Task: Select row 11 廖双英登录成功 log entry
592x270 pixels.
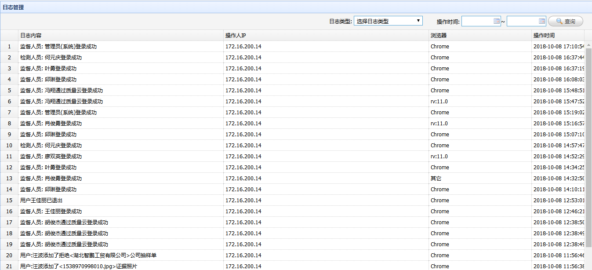Action: (51, 157)
